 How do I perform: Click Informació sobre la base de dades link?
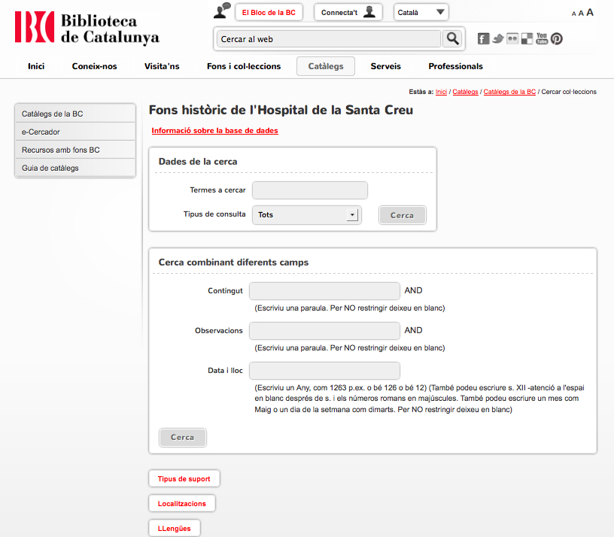click(214, 131)
